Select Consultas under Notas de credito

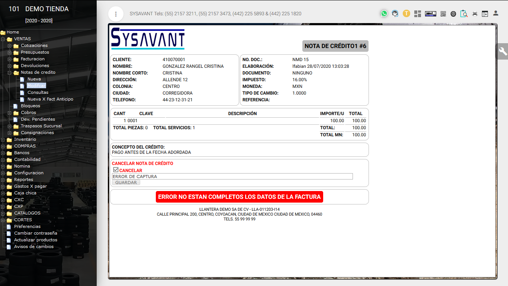coord(38,92)
